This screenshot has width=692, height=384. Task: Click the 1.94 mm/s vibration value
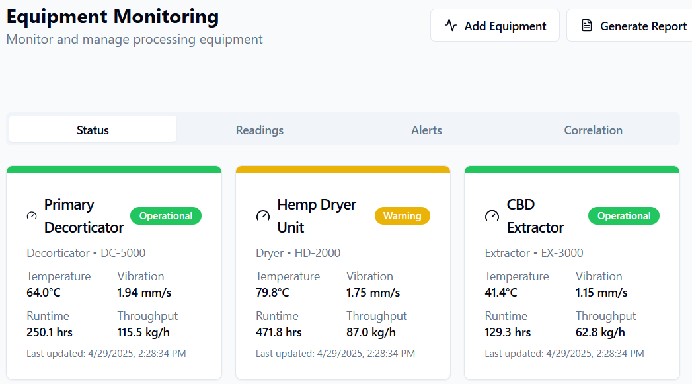(x=144, y=293)
